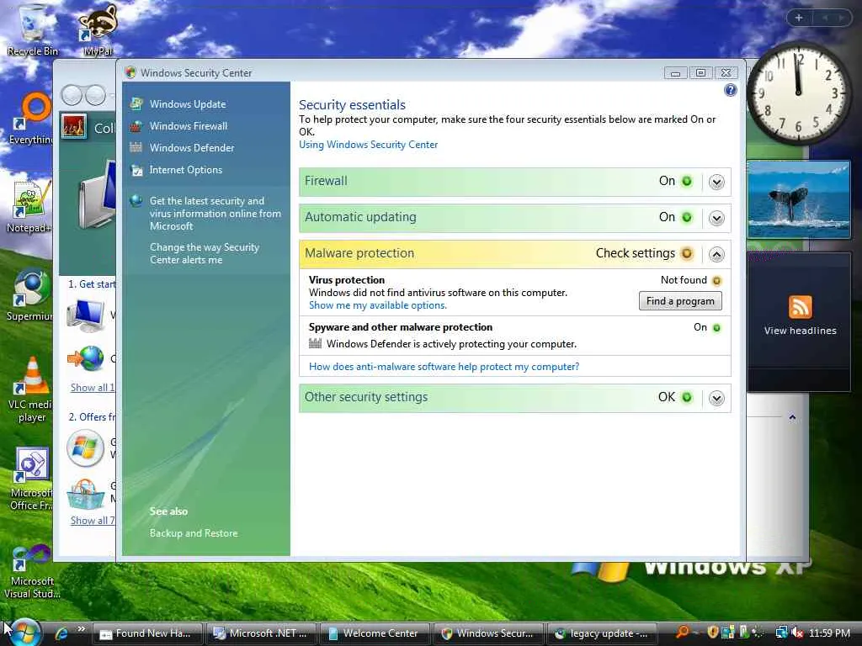Viewport: 862px width, 646px height.
Task: Click the orange magnifier tray icon
Action: (682, 633)
